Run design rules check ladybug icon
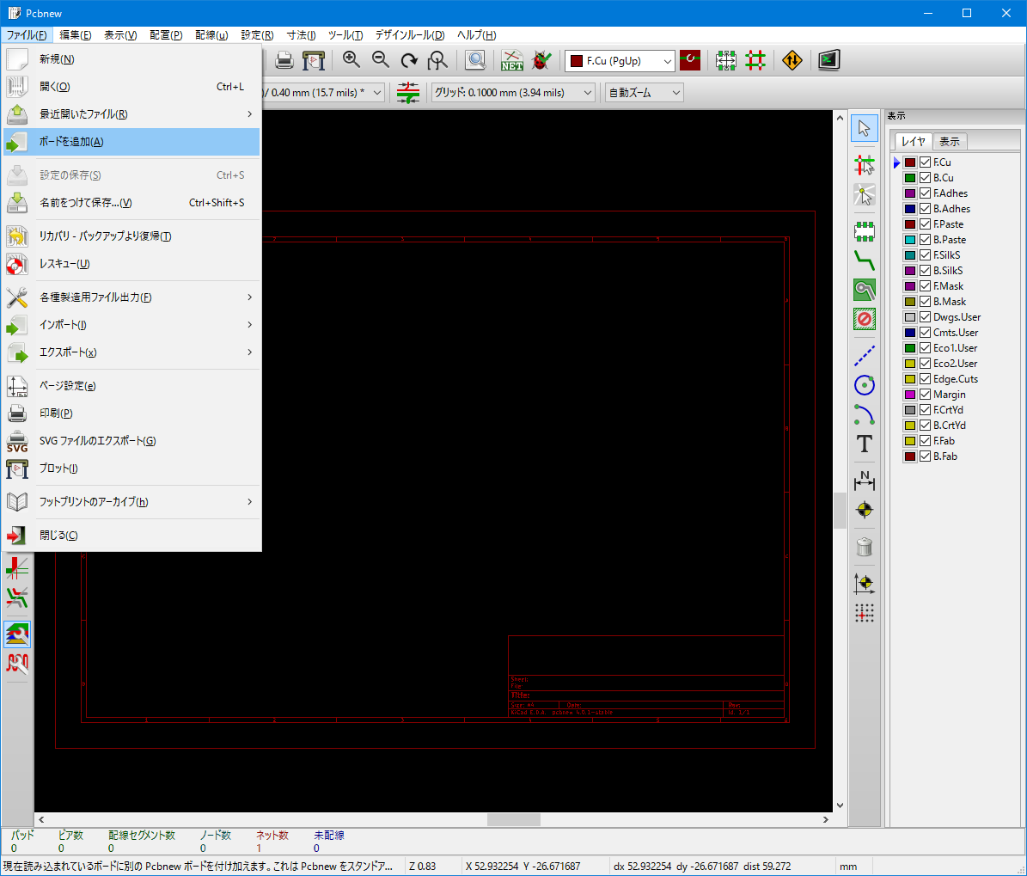This screenshot has height=876, width=1027. point(541,60)
